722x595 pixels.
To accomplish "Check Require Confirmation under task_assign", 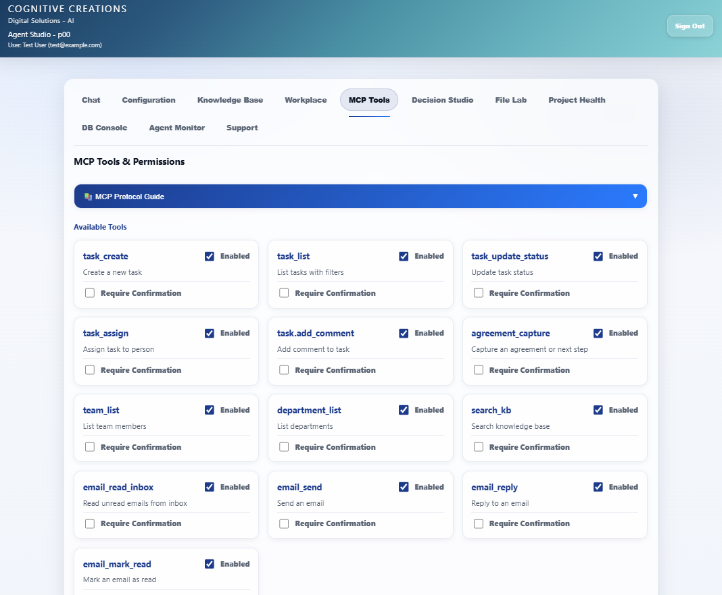I will 89,369.
